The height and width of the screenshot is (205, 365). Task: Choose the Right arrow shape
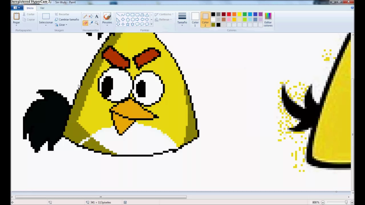(137, 20)
